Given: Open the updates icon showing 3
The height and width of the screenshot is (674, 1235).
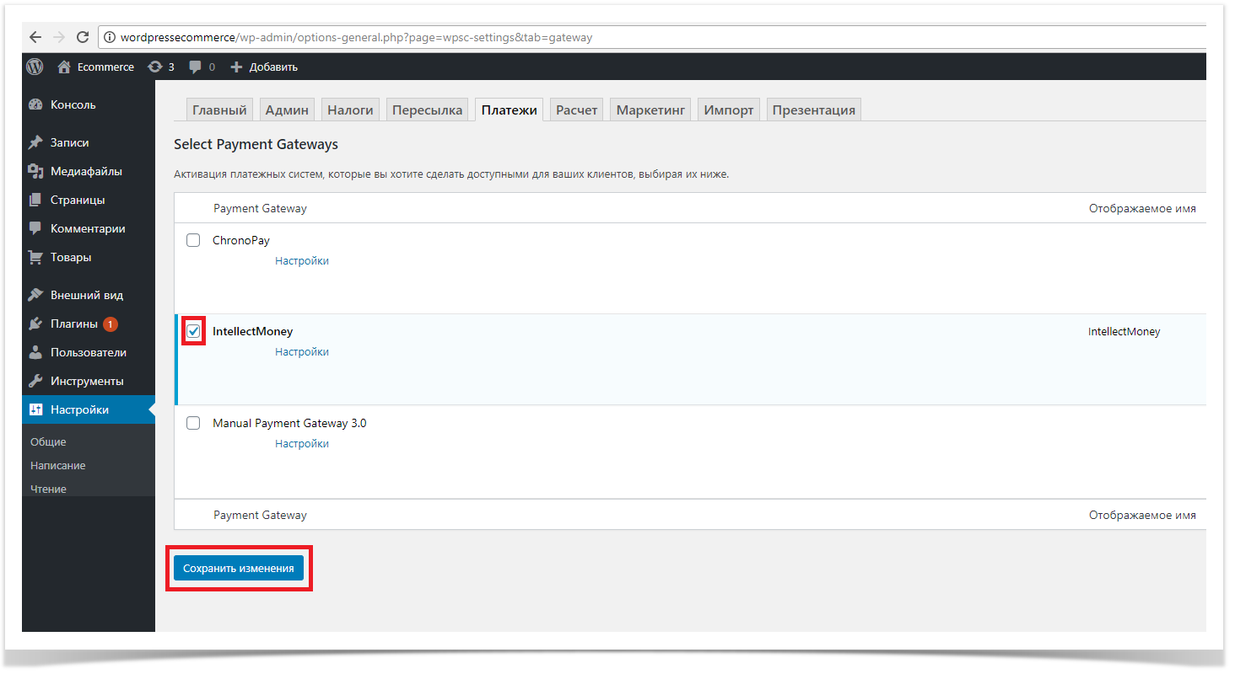Looking at the screenshot, I should [x=155, y=67].
